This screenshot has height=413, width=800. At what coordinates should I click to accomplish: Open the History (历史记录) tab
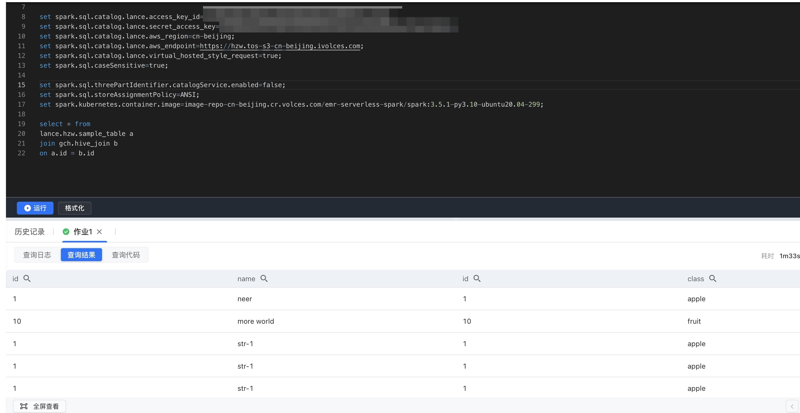click(29, 232)
